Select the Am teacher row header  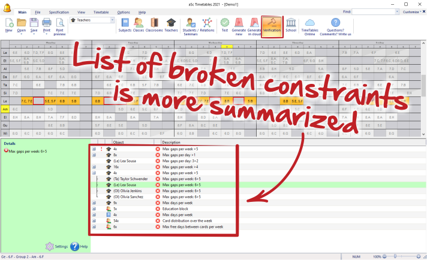[x=5, y=109]
